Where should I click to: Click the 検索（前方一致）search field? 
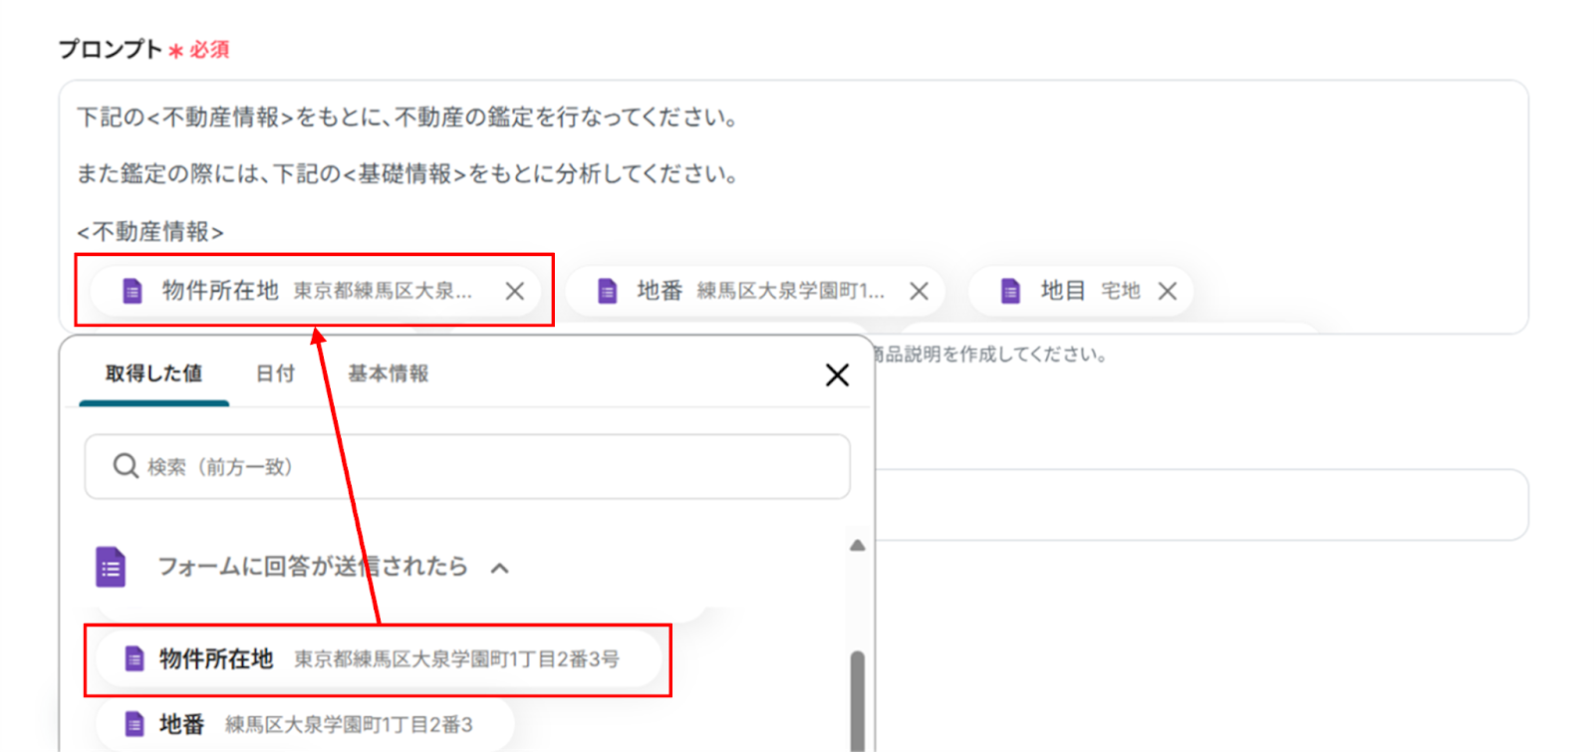467,466
